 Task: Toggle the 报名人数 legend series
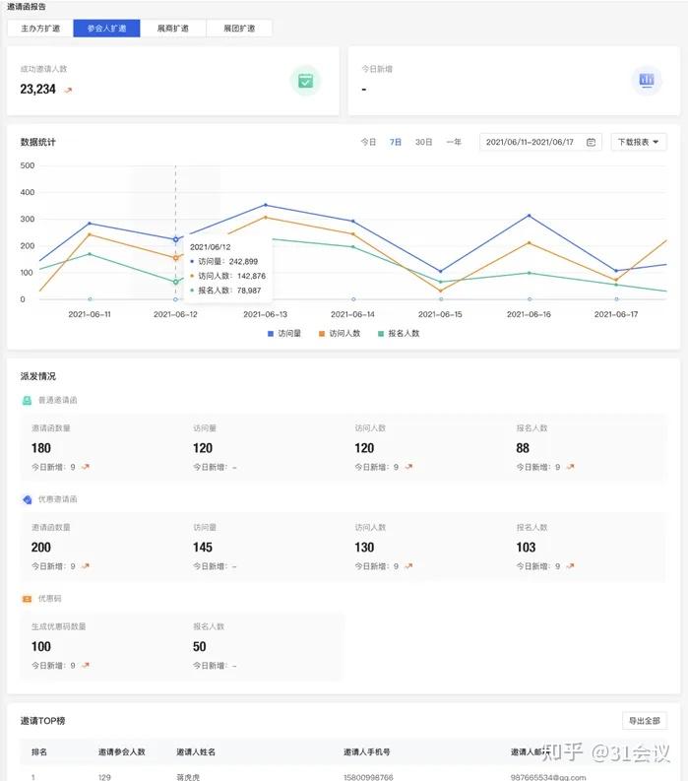click(399, 333)
